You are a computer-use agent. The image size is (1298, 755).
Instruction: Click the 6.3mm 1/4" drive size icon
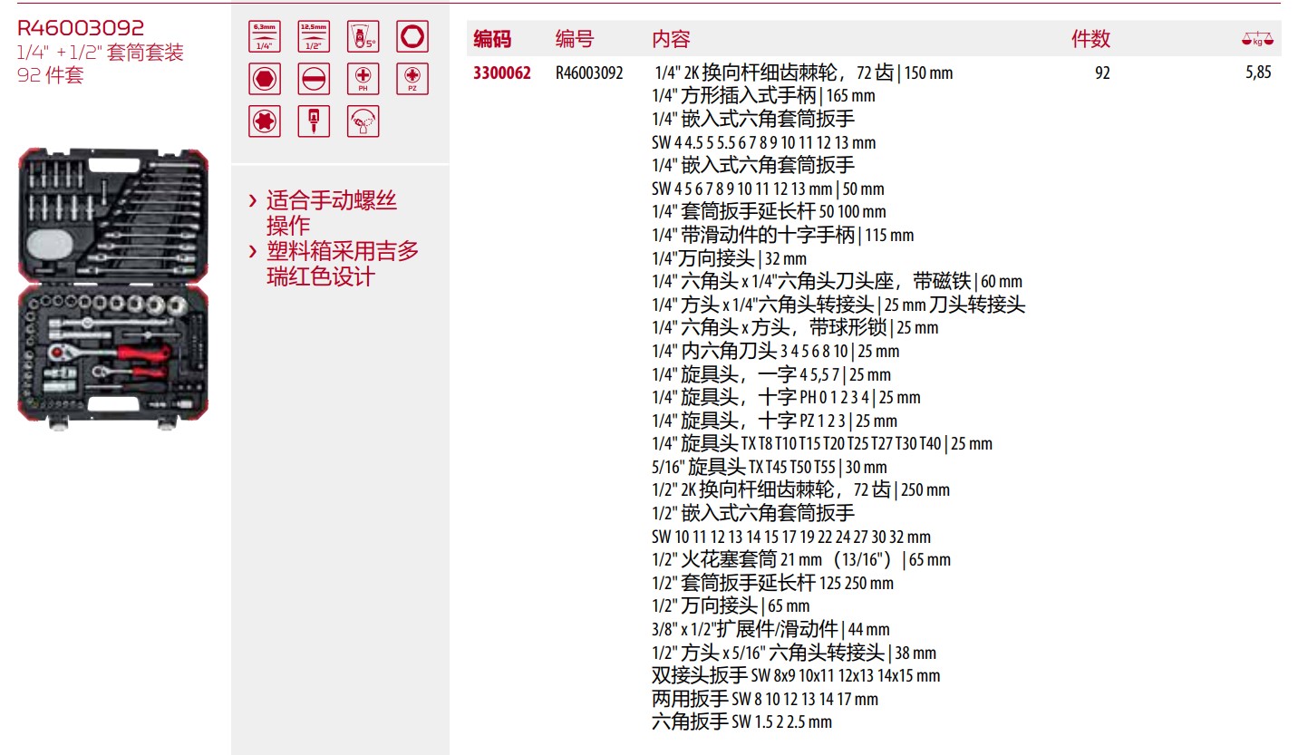265,37
